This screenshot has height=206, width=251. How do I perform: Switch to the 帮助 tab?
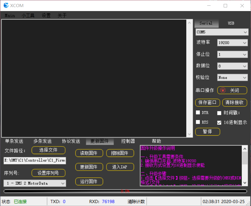point(157,141)
